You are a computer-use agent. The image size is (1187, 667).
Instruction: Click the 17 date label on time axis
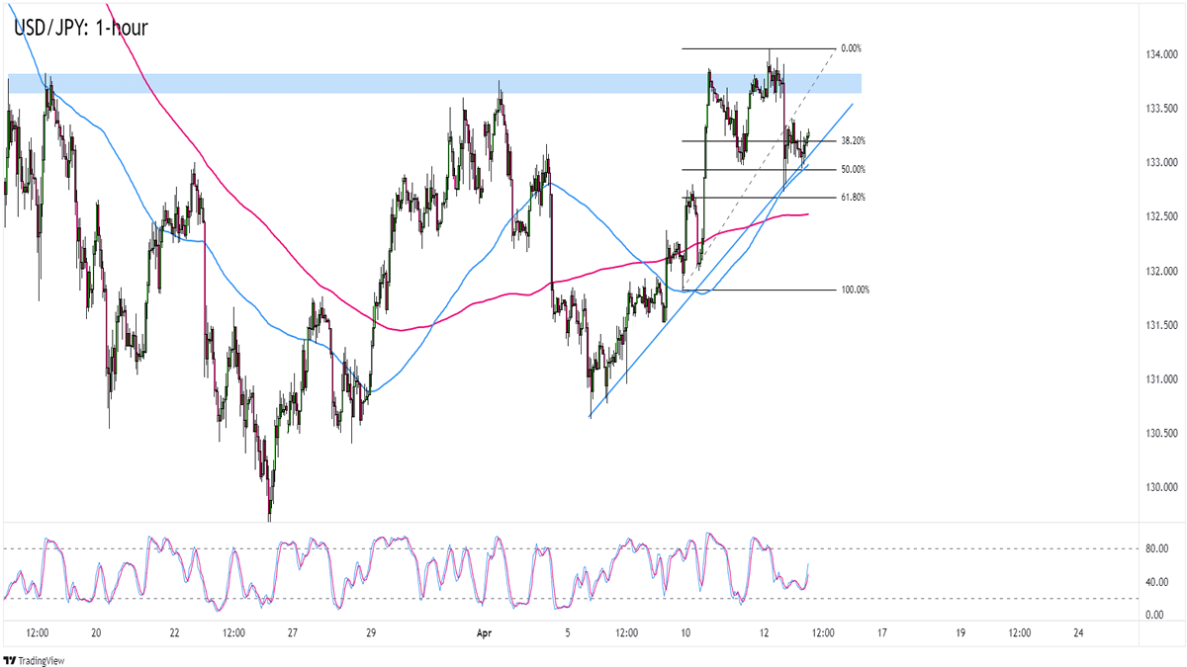point(880,634)
